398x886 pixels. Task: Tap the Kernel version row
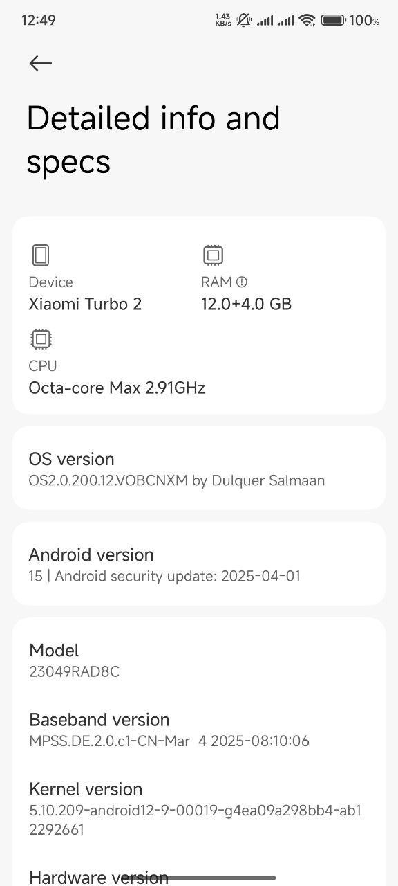199,808
